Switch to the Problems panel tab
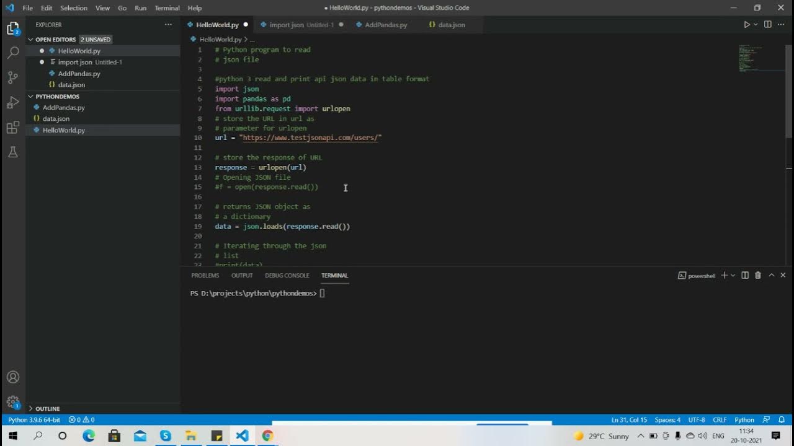 click(205, 276)
